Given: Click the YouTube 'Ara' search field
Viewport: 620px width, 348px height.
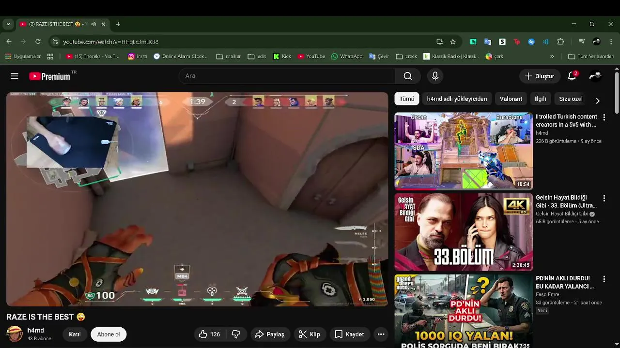Looking at the screenshot, I should (287, 76).
